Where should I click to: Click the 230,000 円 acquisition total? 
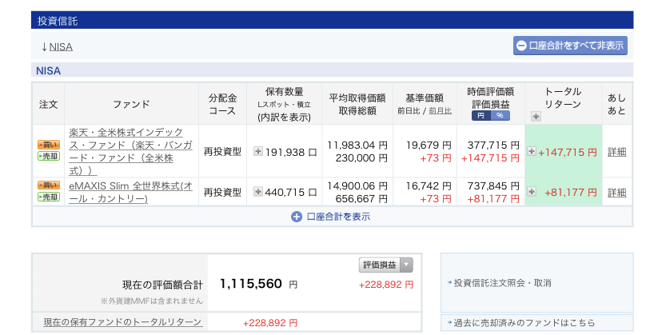(x=361, y=158)
